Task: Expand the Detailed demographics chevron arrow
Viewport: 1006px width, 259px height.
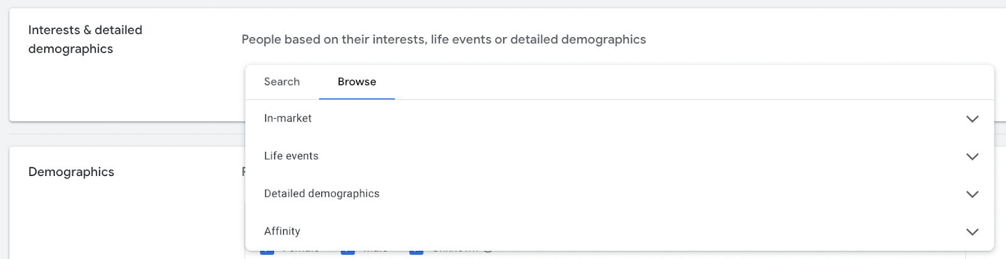Action: [972, 194]
